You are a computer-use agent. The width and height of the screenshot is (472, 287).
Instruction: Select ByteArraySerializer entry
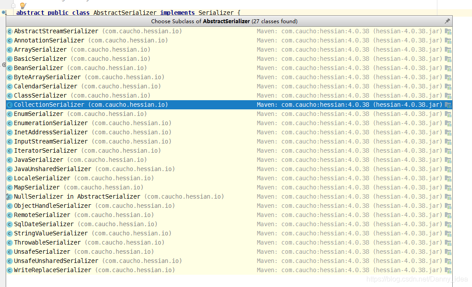[229, 77]
